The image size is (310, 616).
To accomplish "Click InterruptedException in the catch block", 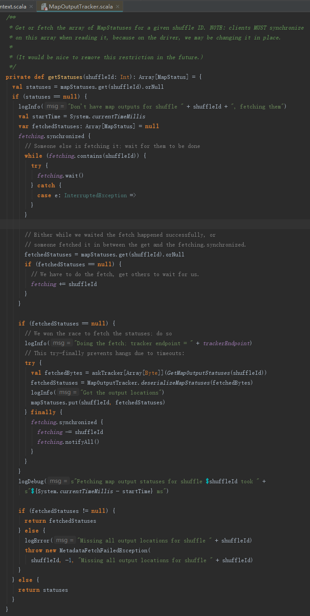I will point(95,195).
